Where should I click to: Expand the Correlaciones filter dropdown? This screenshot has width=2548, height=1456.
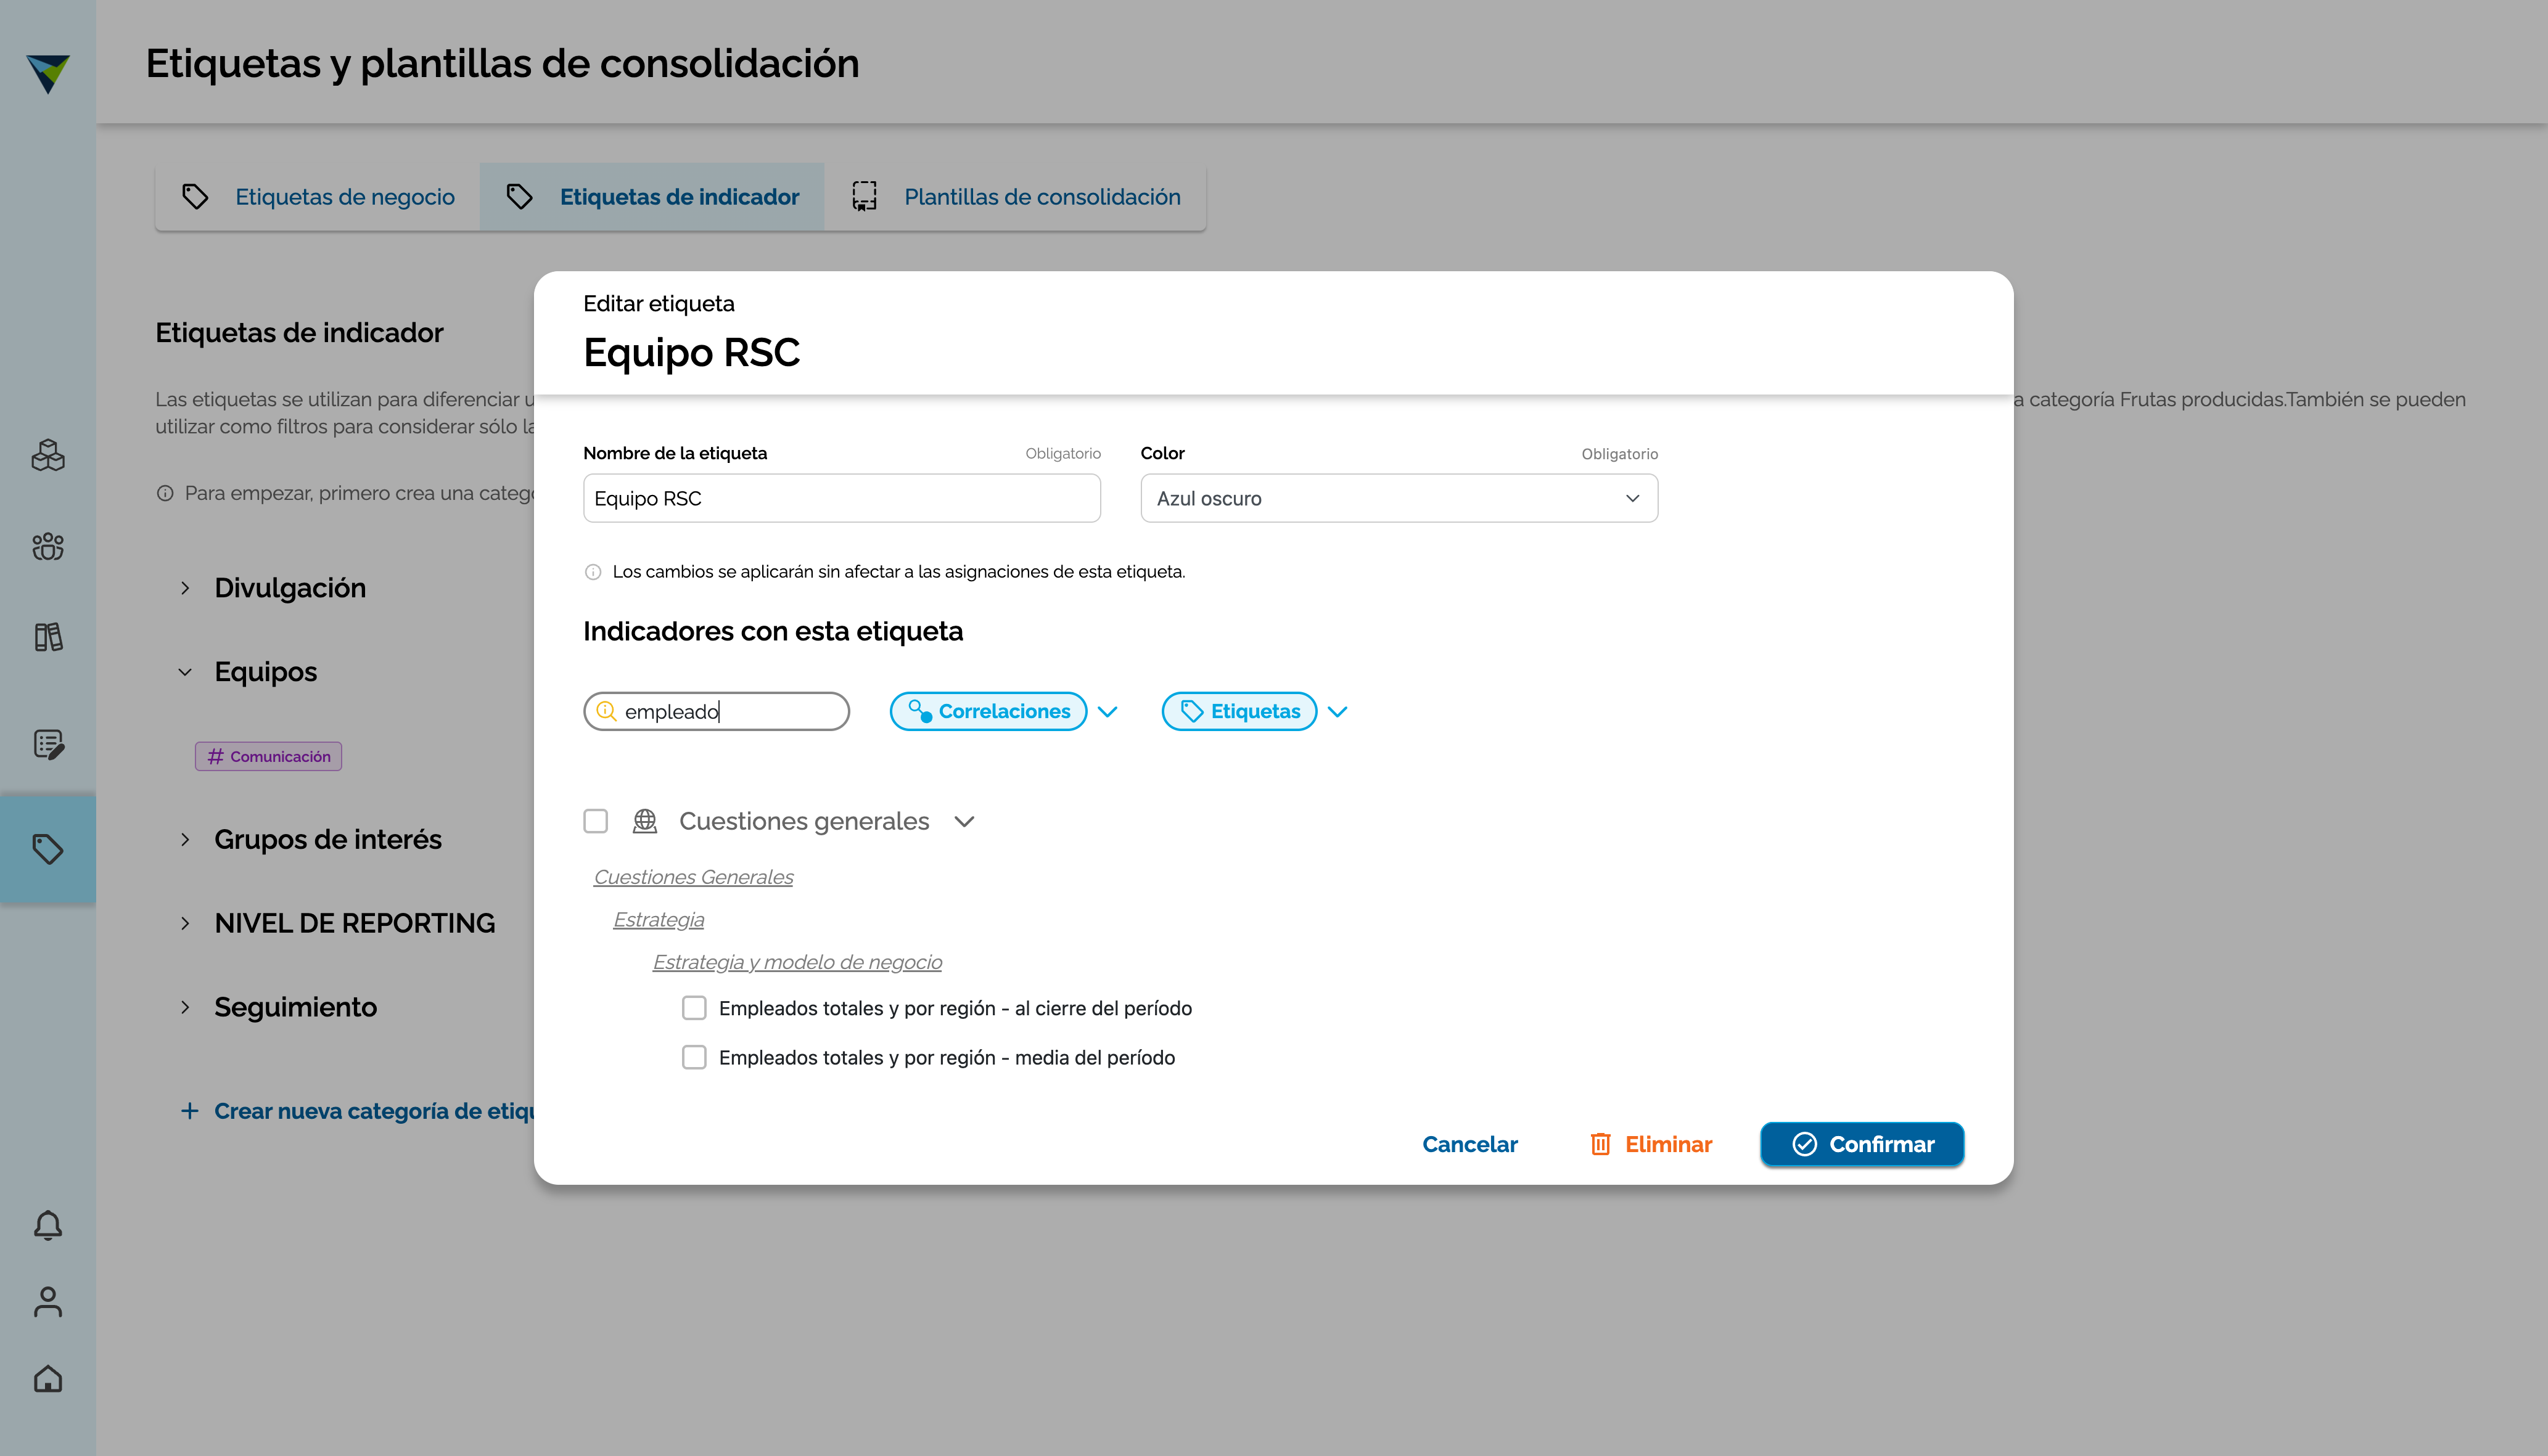pyautogui.click(x=1106, y=712)
